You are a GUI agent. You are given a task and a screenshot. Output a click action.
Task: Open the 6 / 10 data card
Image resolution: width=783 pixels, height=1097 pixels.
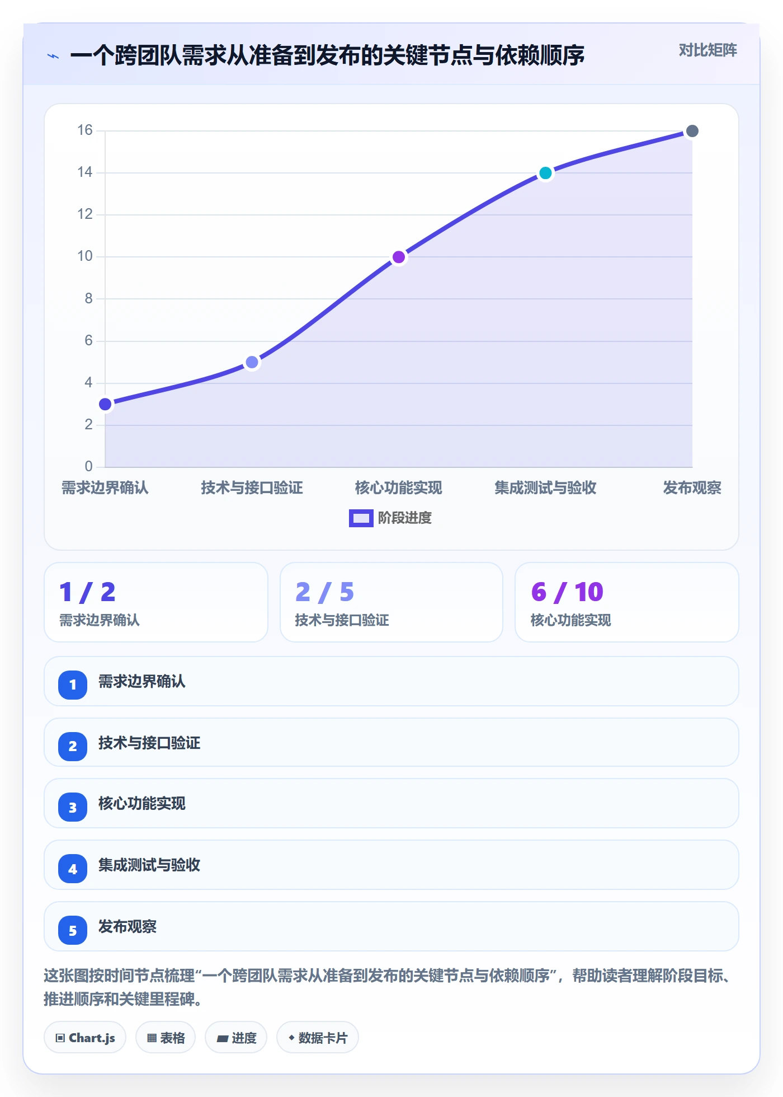click(627, 602)
